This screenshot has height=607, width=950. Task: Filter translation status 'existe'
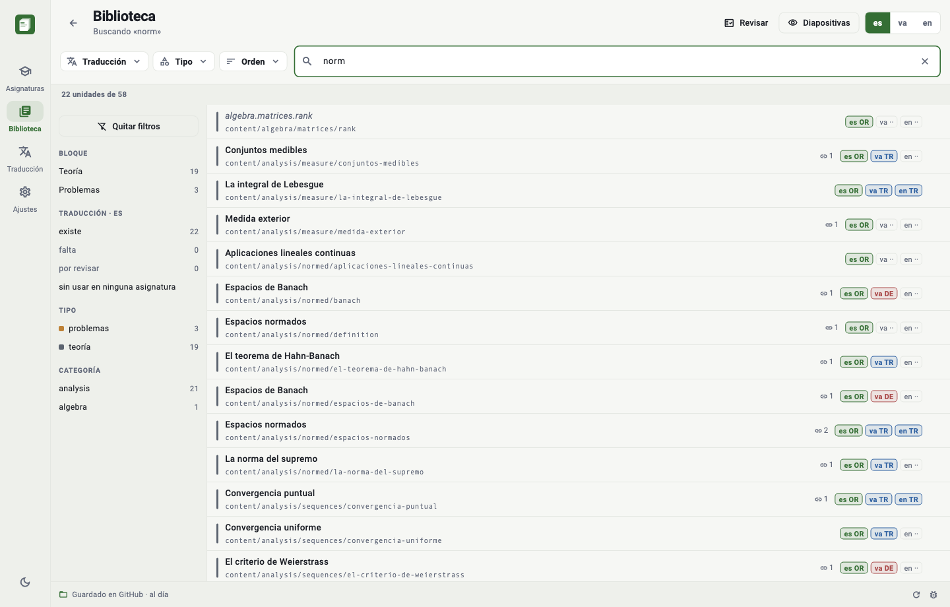pos(129,232)
